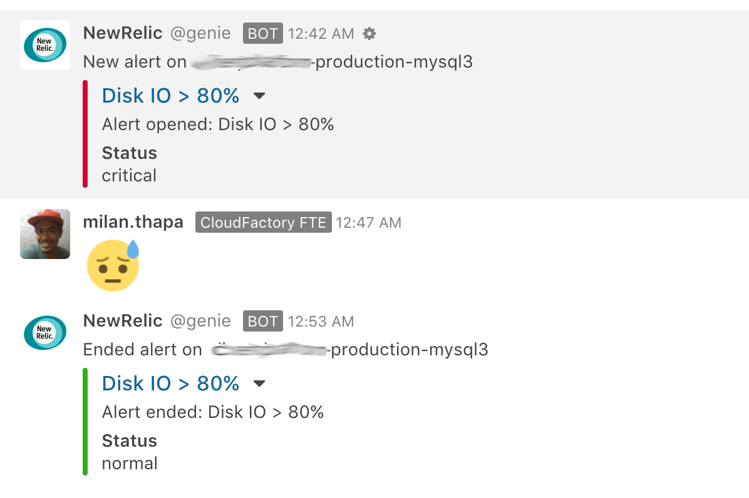Open 12:42 AM timestamp permalink
Screen dimensions: 749x498
click(x=321, y=34)
